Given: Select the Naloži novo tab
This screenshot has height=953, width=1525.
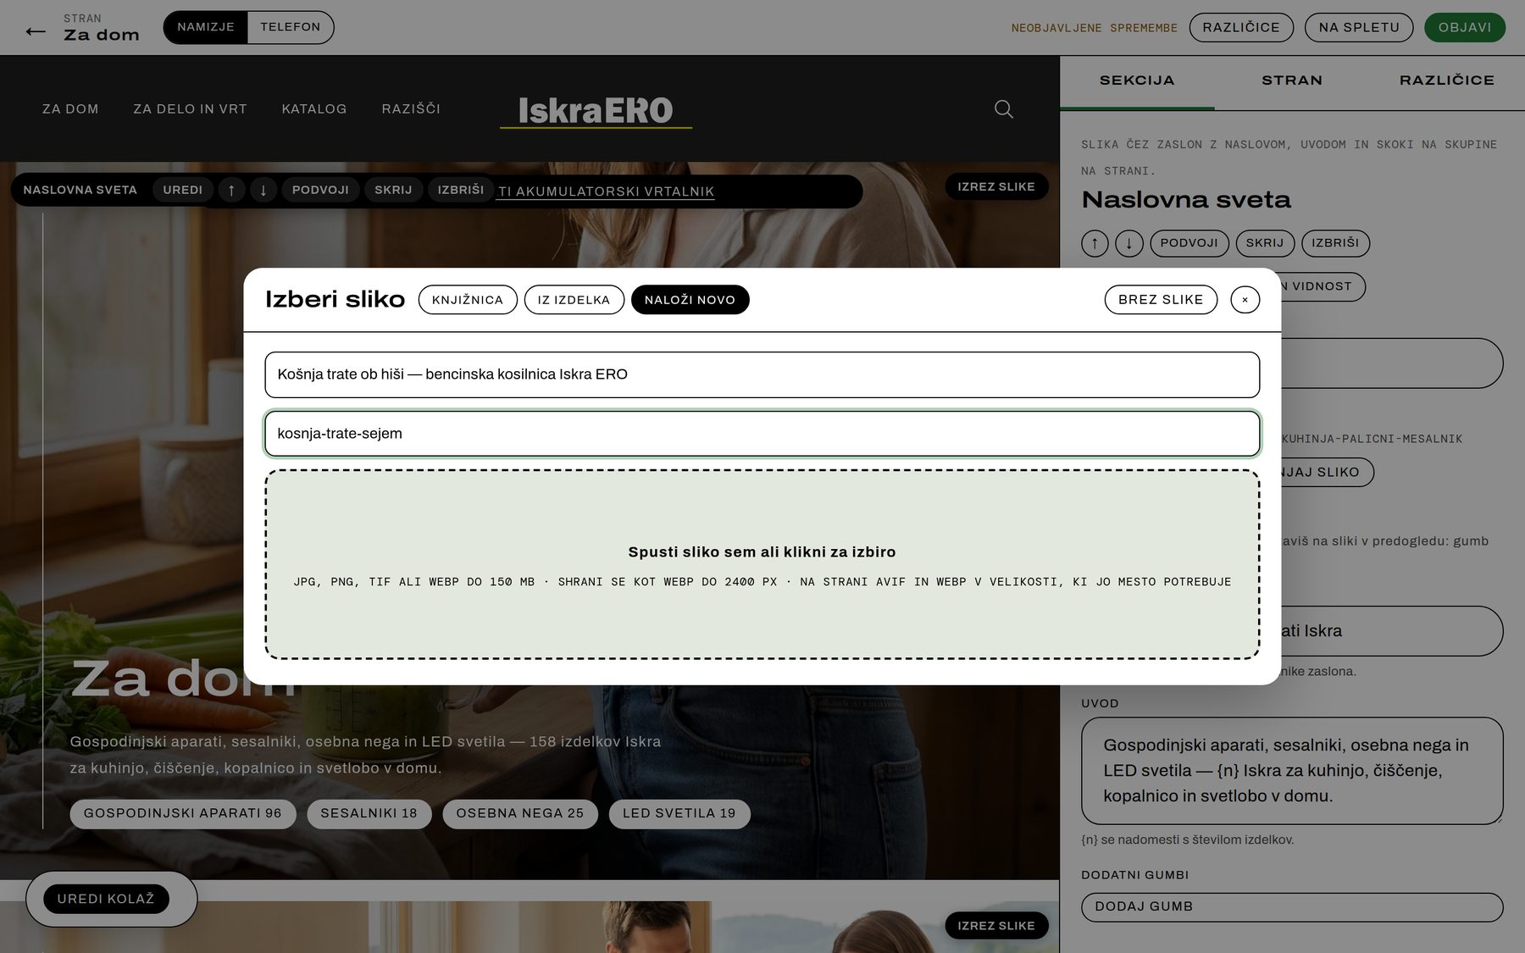Looking at the screenshot, I should click(690, 300).
